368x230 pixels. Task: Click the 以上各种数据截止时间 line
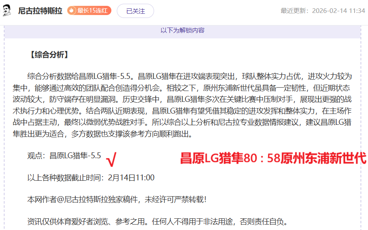(x=91, y=177)
